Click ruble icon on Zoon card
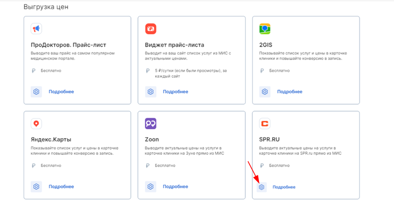 (148, 166)
